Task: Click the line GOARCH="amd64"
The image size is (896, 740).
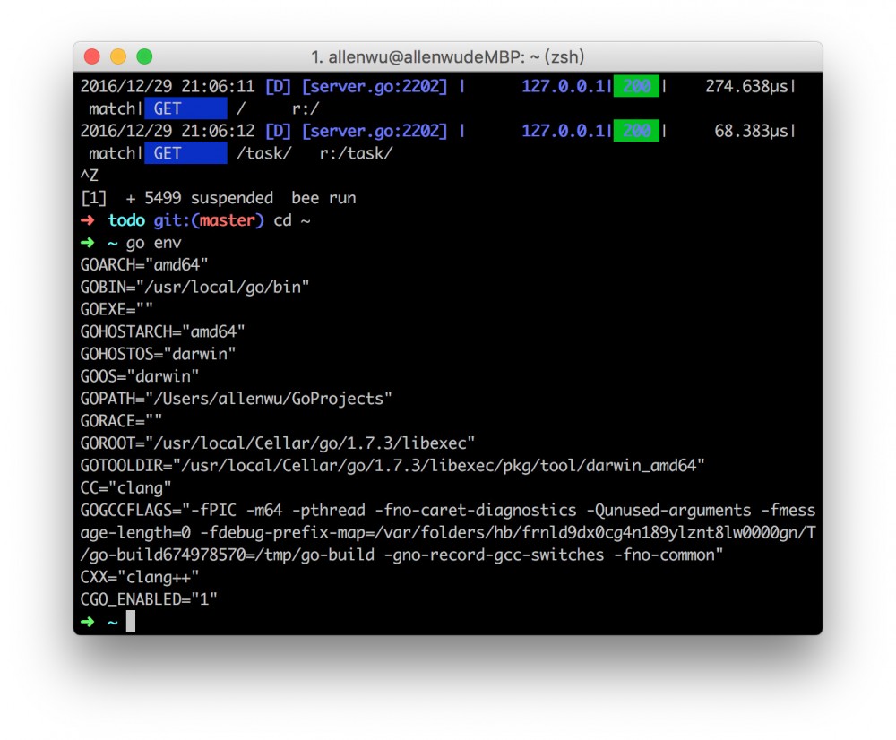Action: tap(144, 264)
